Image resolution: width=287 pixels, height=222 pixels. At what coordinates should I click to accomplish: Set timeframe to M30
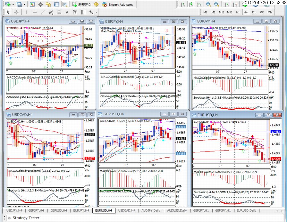pyautogui.click(x=230, y=12)
